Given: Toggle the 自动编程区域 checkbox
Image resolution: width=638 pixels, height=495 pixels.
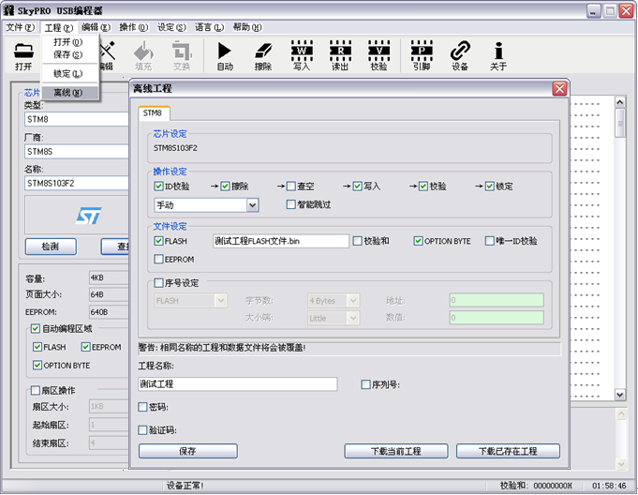Looking at the screenshot, I should (36, 328).
